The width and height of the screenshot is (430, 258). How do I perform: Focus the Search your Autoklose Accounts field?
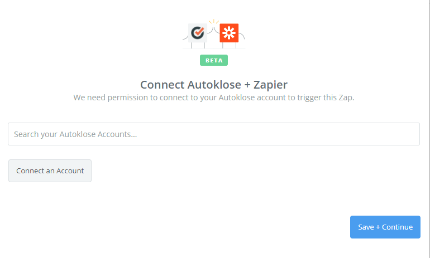[x=214, y=134]
